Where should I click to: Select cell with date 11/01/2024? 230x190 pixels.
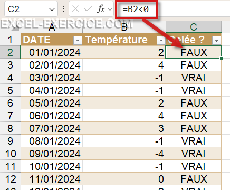point(52,179)
